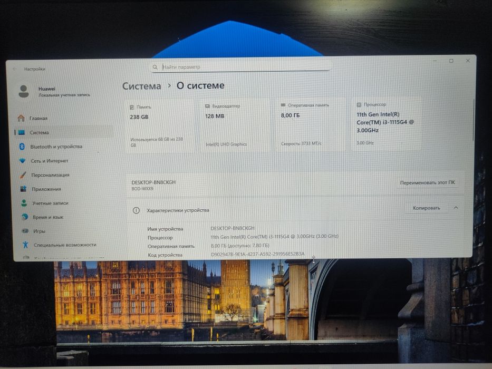Click the info icon beside Характеристики устройства
This screenshot has height=369, width=492.
pos(136,210)
